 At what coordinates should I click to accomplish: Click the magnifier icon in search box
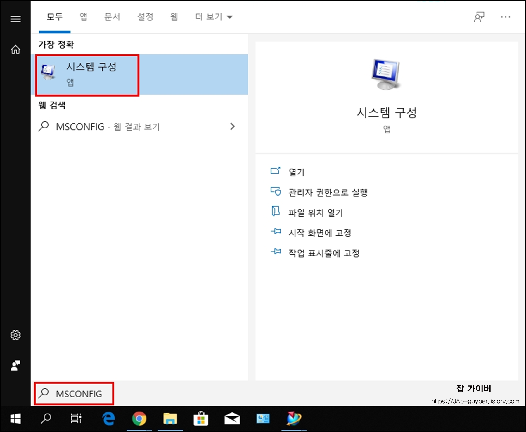pos(44,393)
